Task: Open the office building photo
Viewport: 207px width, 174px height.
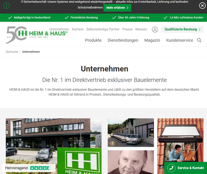Action: [54, 146]
